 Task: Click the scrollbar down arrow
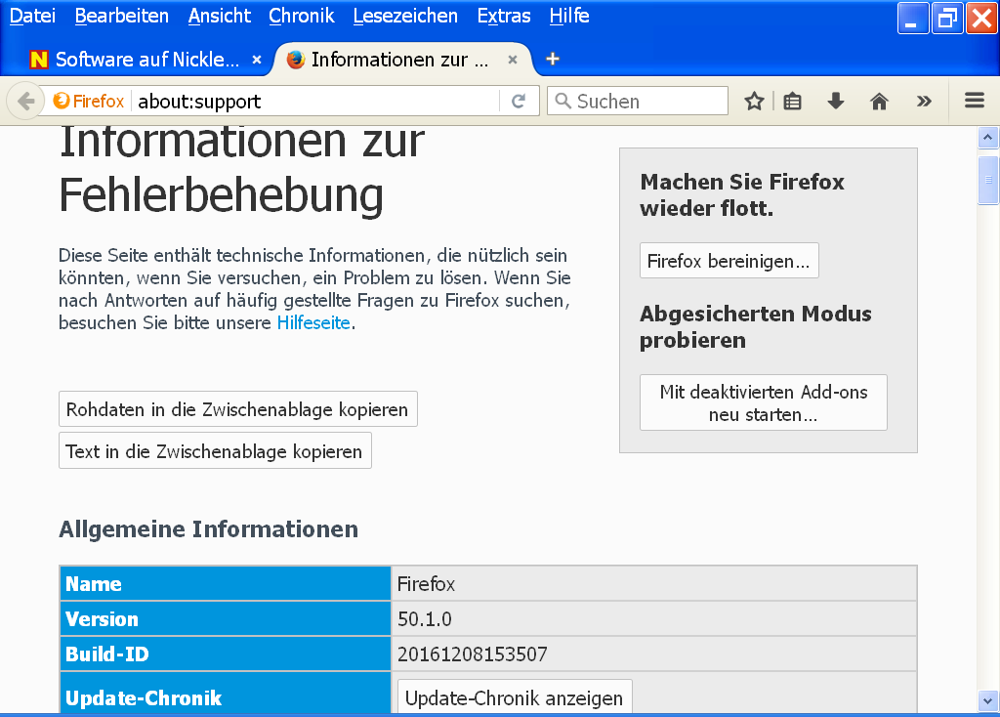point(988,700)
